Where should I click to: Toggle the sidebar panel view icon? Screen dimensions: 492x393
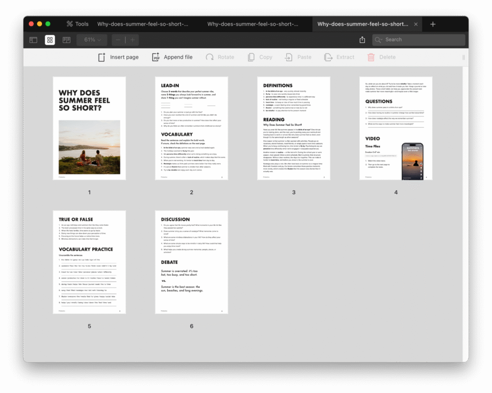click(x=33, y=40)
